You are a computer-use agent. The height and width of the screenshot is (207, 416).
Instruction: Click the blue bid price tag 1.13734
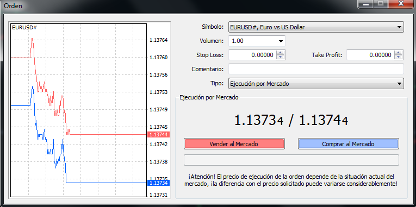(x=158, y=183)
